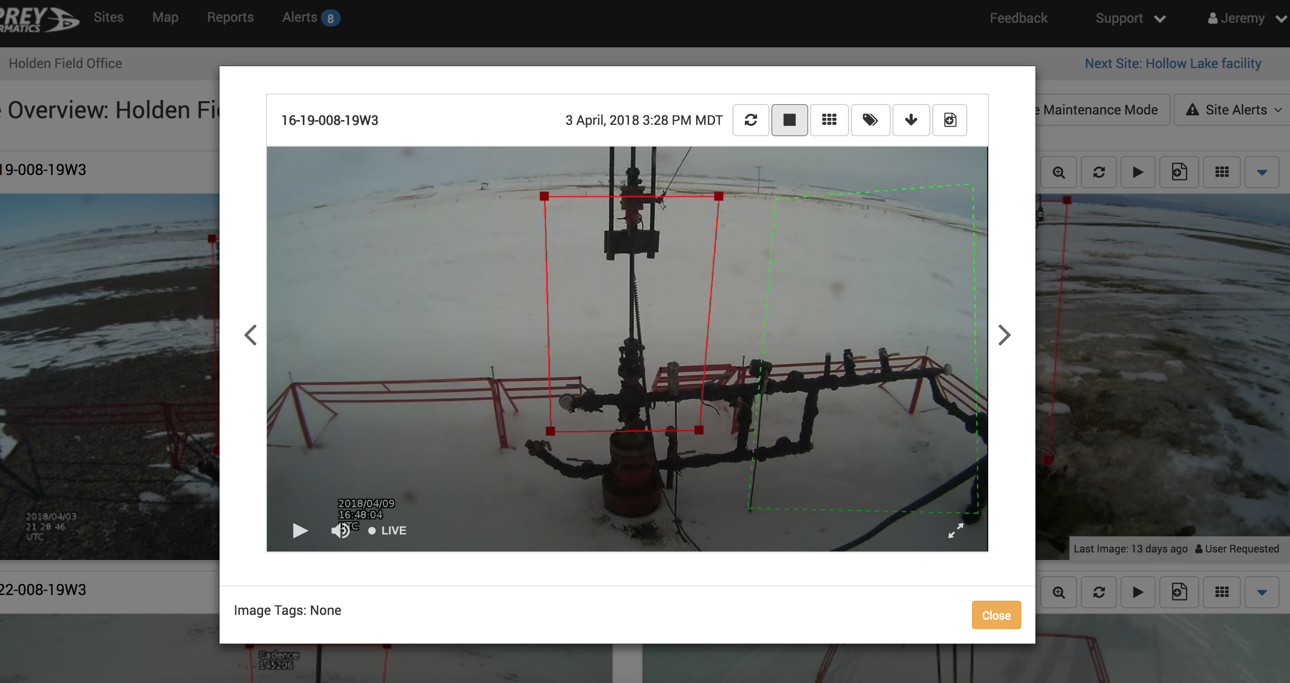Image resolution: width=1290 pixels, height=683 pixels.
Task: Click the add-to-report document icon in the modal
Action: 949,120
